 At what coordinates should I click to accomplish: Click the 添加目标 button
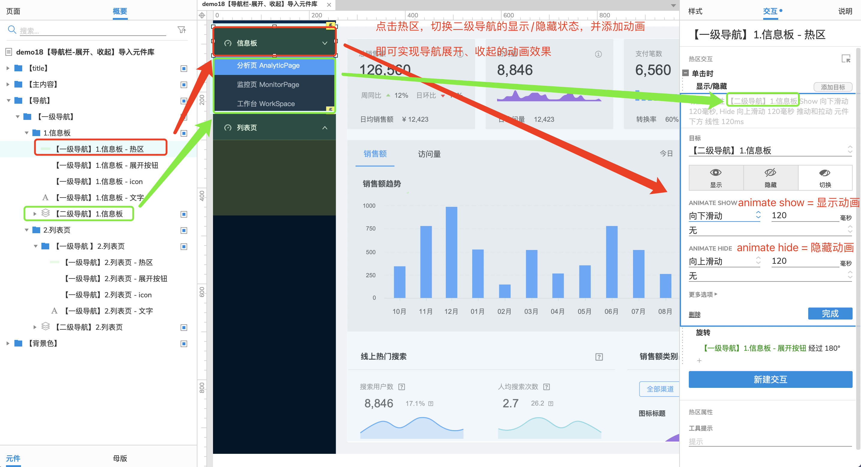pyautogui.click(x=832, y=87)
